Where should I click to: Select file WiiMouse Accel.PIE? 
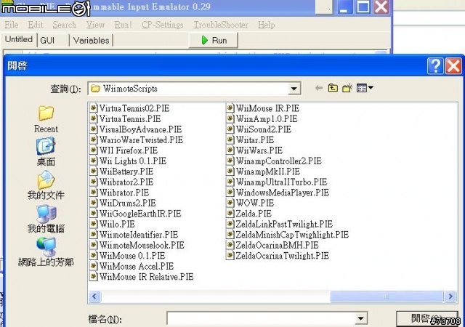(x=137, y=266)
